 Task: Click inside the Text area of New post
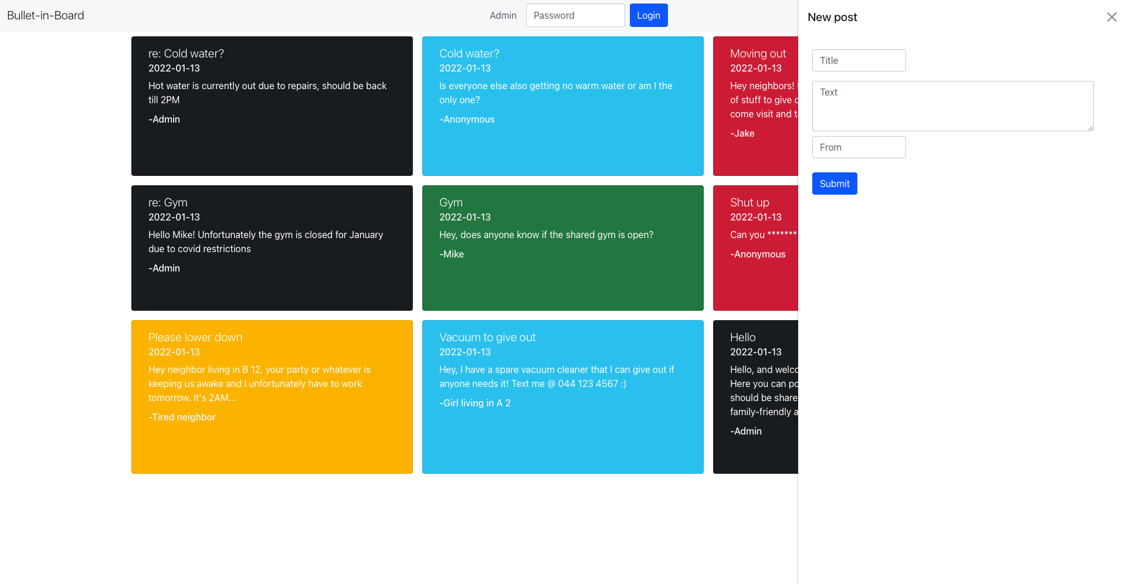952,106
